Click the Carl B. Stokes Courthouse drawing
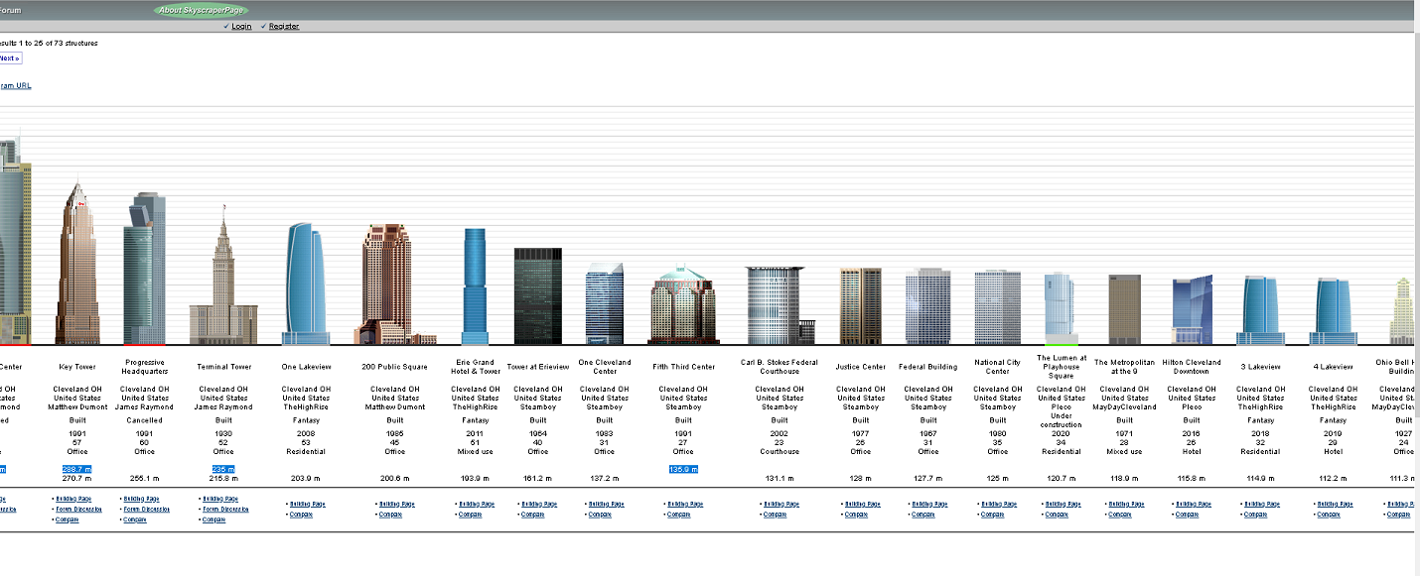Image resolution: width=1420 pixels, height=576 pixels. (x=780, y=305)
